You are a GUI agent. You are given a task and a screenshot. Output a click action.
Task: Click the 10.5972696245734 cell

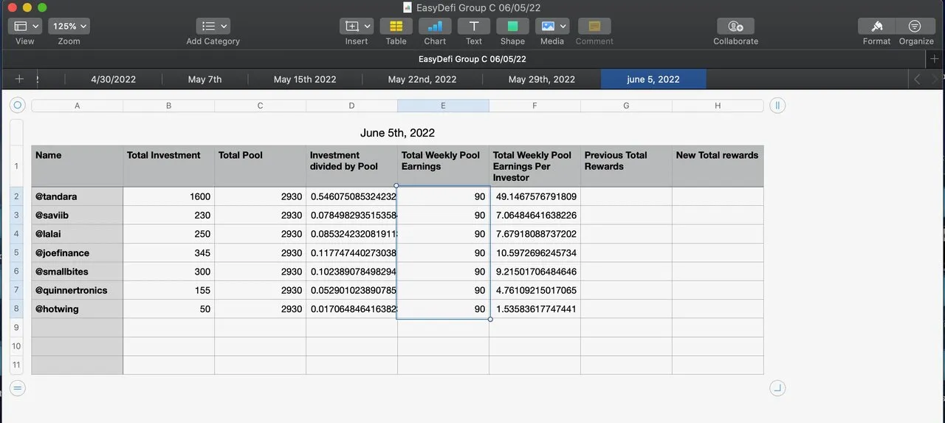(535, 253)
